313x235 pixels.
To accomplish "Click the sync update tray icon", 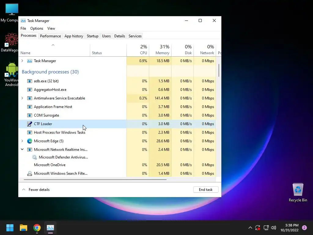I will 258,228.
